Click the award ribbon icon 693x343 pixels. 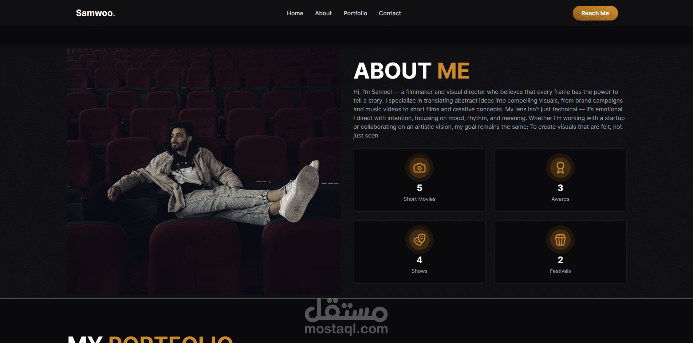(560, 168)
